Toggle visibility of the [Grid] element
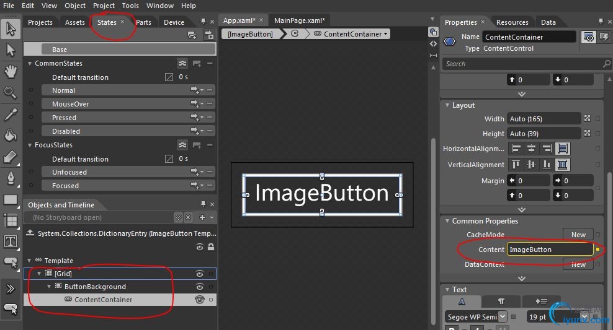Screen dimensions: 613x330 point(199,274)
